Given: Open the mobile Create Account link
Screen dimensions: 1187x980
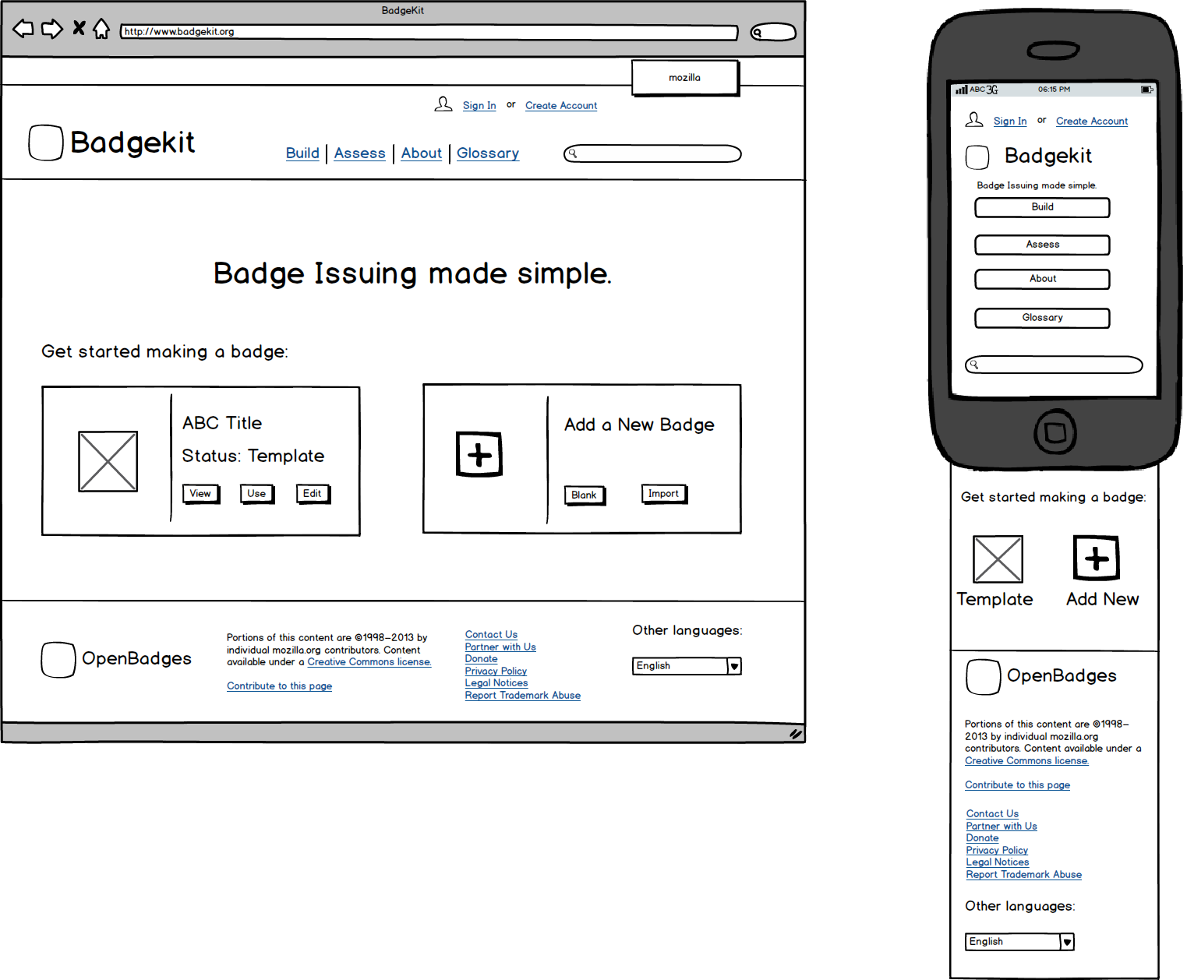Looking at the screenshot, I should [x=1092, y=122].
